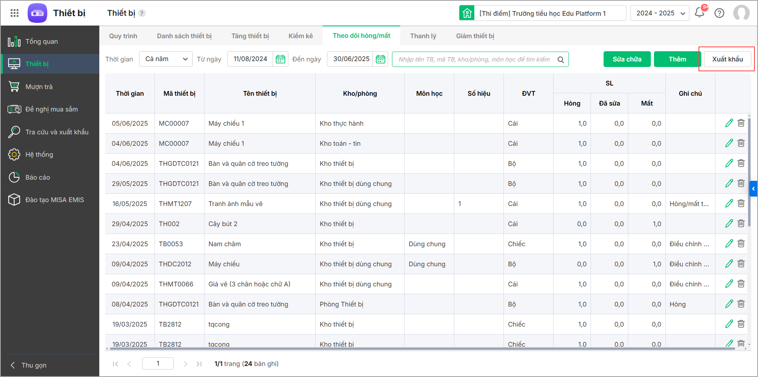Click the page number input field
The height and width of the screenshot is (377, 758).
point(158,363)
